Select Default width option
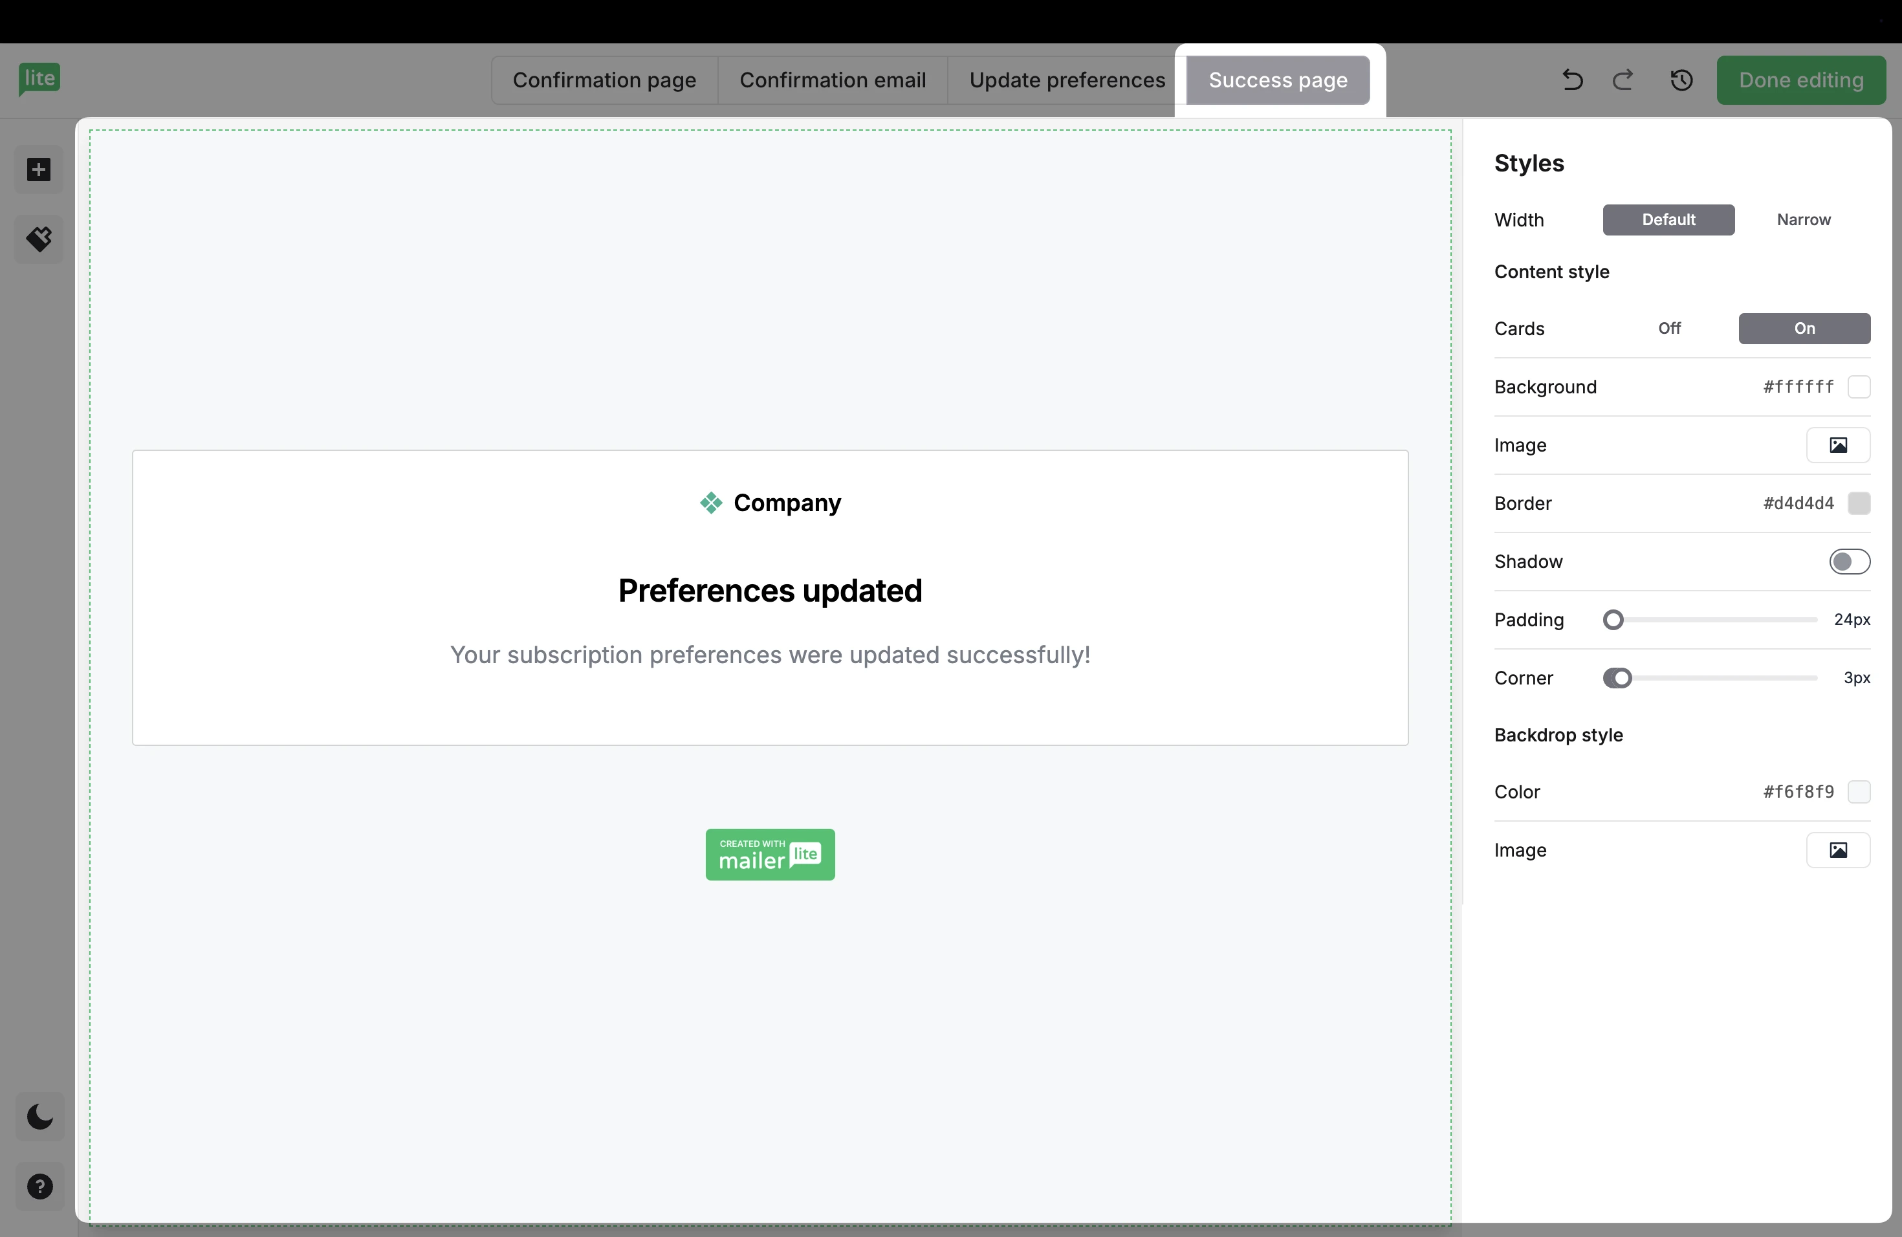1902x1237 pixels. [x=1668, y=220]
